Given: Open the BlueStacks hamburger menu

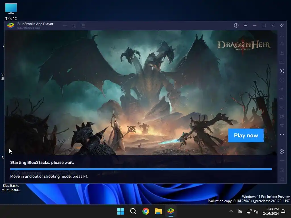Looking at the screenshot, I should coord(245,25).
